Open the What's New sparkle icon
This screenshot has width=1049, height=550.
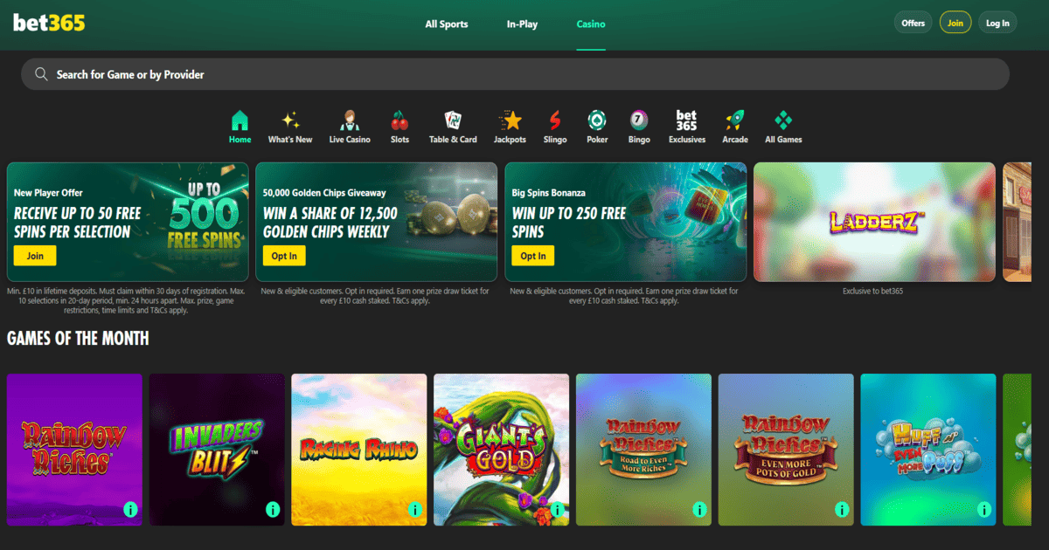click(x=290, y=120)
